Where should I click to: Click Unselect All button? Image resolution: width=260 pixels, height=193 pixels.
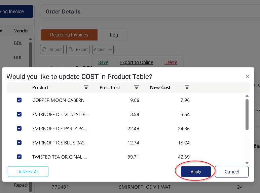point(28,171)
